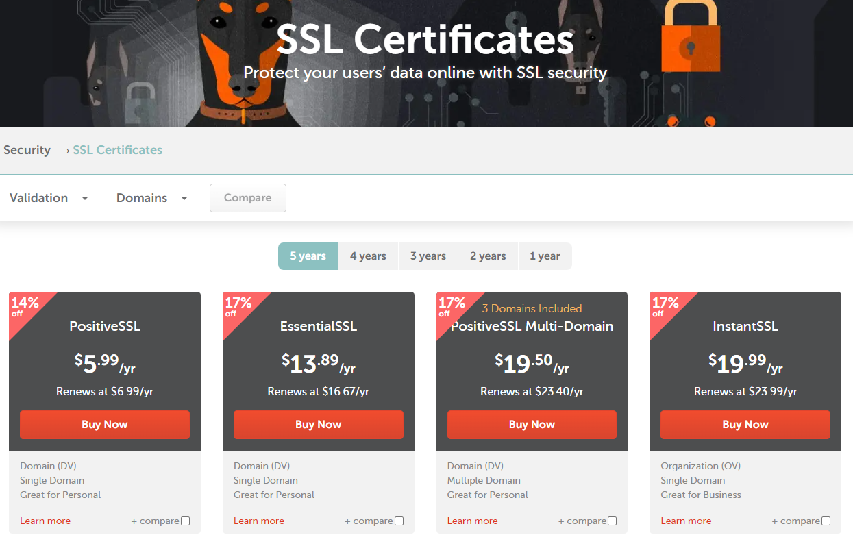Check the compare box for EssentialSSL
This screenshot has width=853, height=548.
coord(398,521)
